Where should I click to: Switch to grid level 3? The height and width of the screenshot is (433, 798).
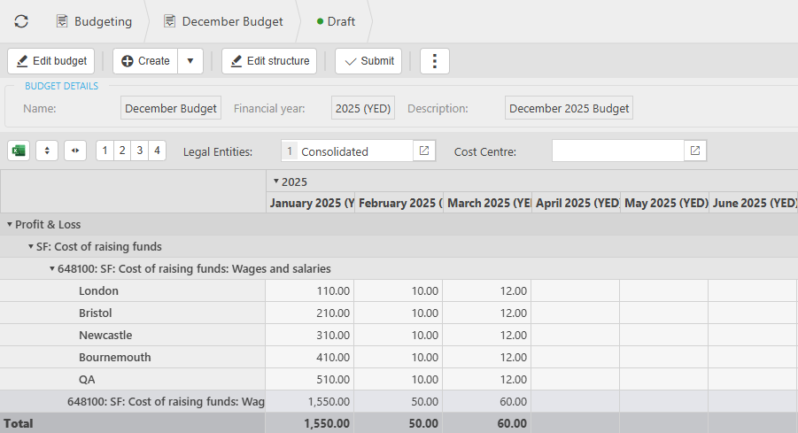pos(139,151)
